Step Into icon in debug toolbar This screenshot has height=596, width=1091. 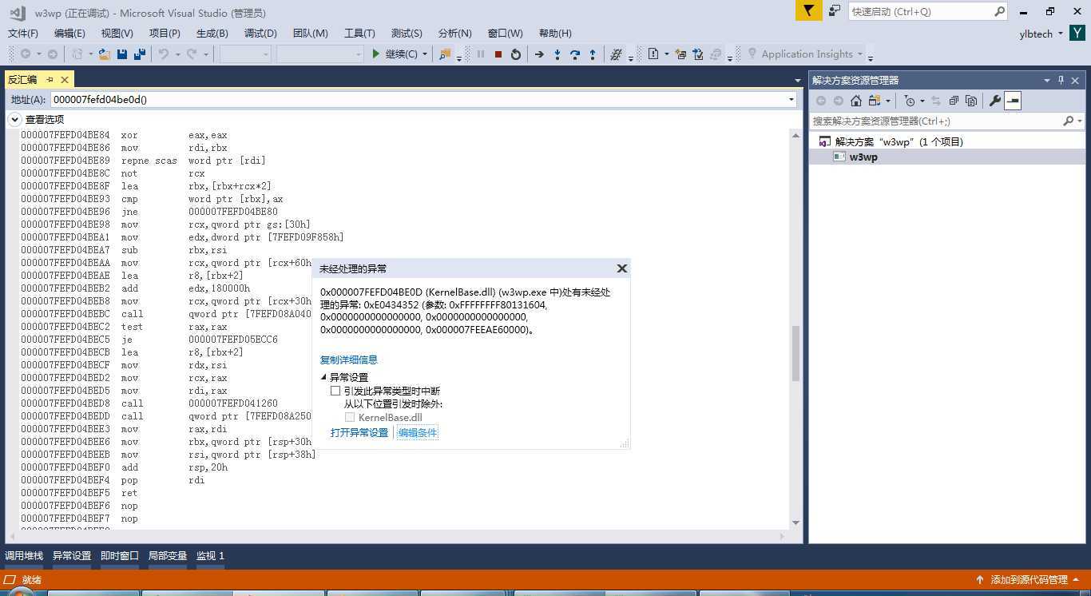tap(557, 54)
